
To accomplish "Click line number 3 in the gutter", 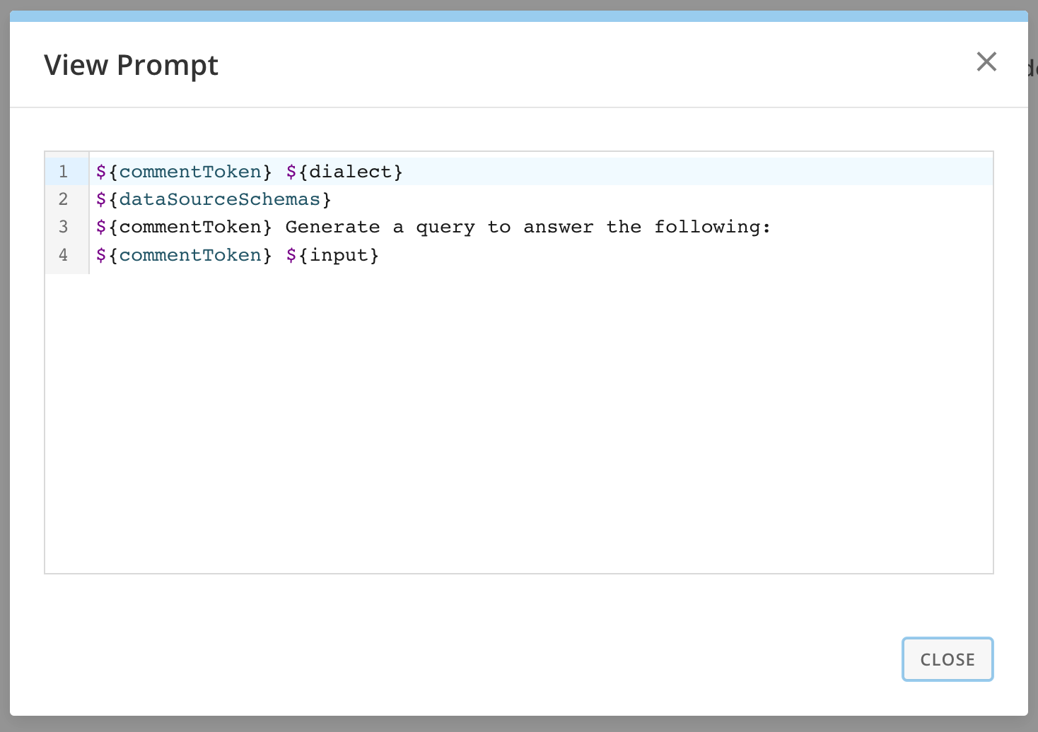I will (63, 227).
